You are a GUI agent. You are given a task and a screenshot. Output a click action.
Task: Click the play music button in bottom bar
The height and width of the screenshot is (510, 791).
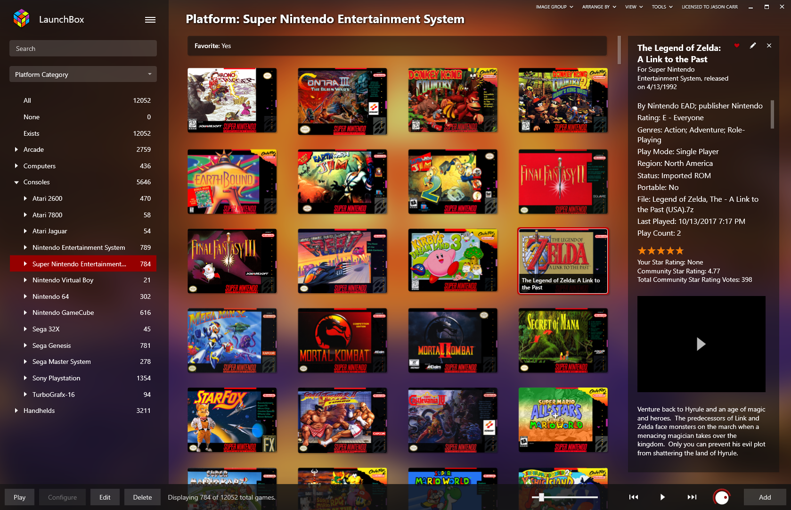click(662, 497)
